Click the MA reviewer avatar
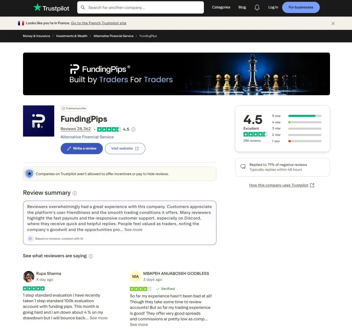Screen dimensions: 352x329 pos(135,277)
